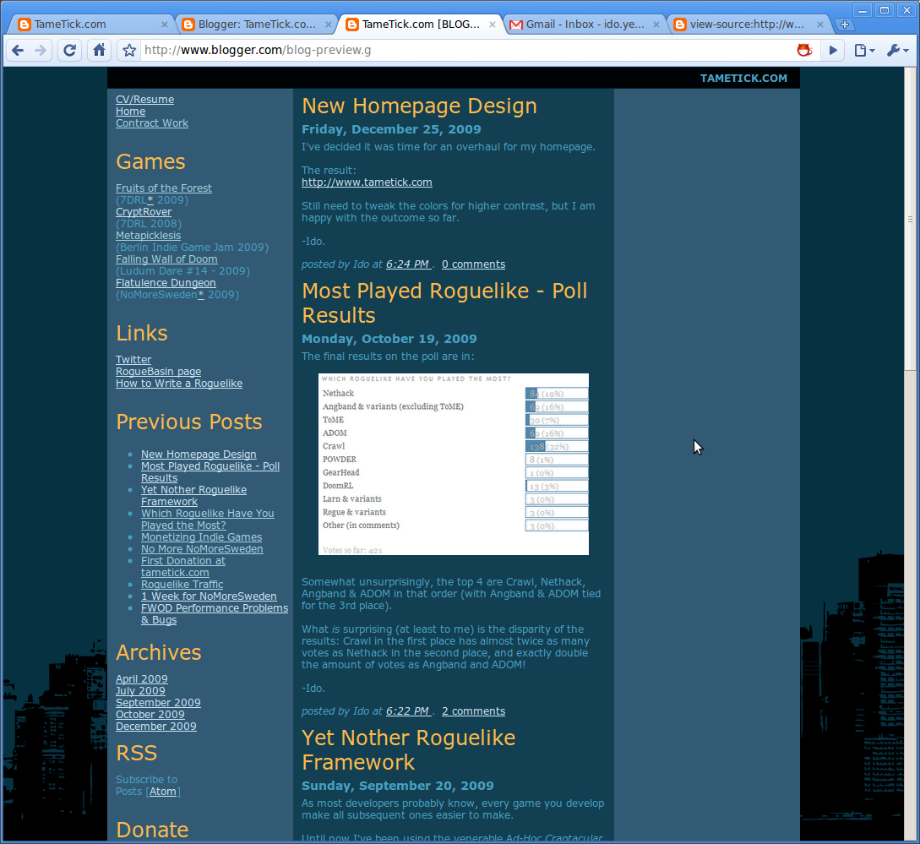This screenshot has height=844, width=920.
Task: Open the December 2009 archive
Action: [156, 726]
